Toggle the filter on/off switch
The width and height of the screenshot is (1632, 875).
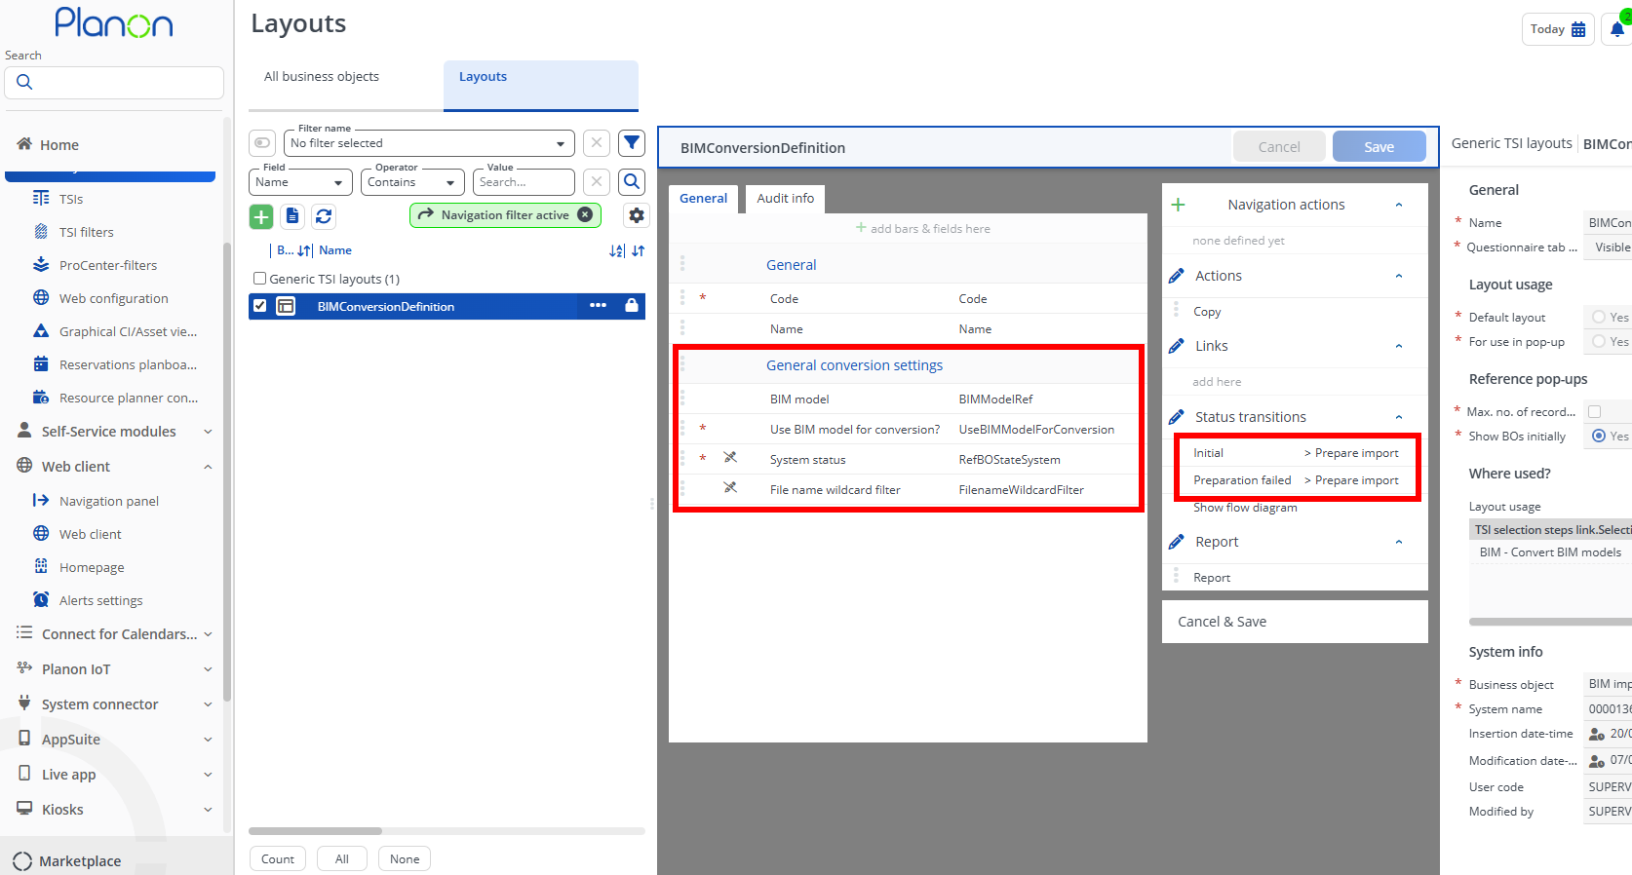(262, 143)
